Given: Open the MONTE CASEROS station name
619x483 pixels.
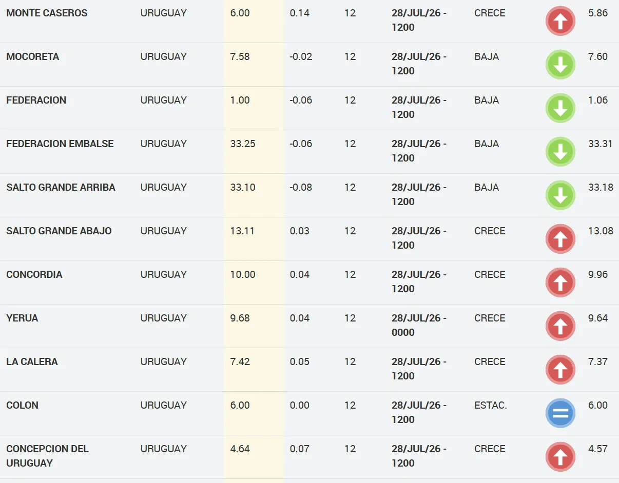Looking at the screenshot, I should [47, 13].
